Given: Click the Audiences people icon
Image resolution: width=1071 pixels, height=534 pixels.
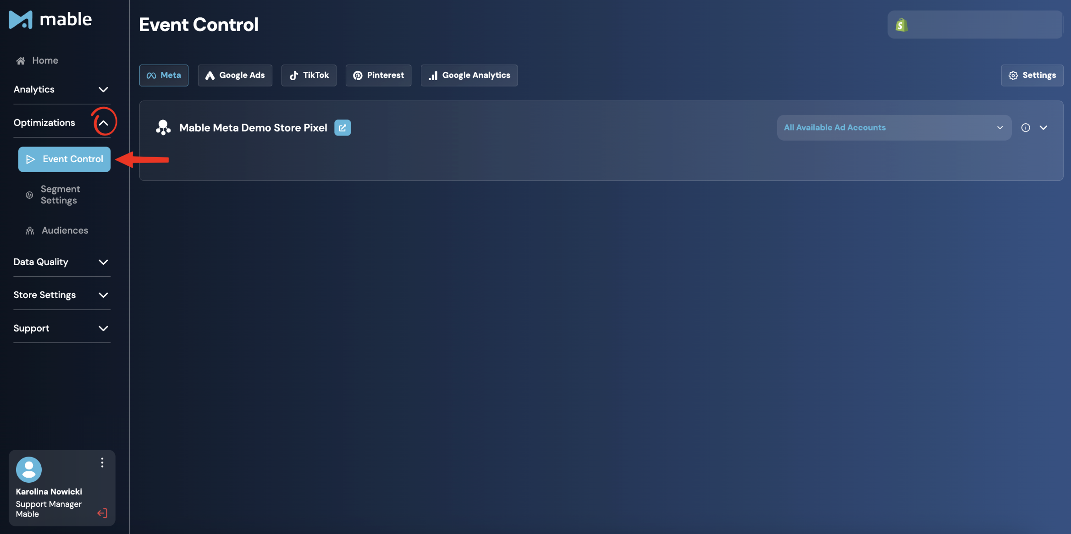Looking at the screenshot, I should tap(30, 230).
